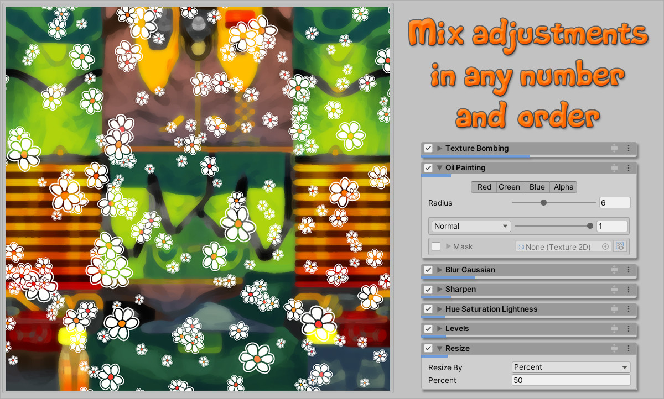Expand the Sharpen section
Image resolution: width=664 pixels, height=399 pixels.
(440, 290)
